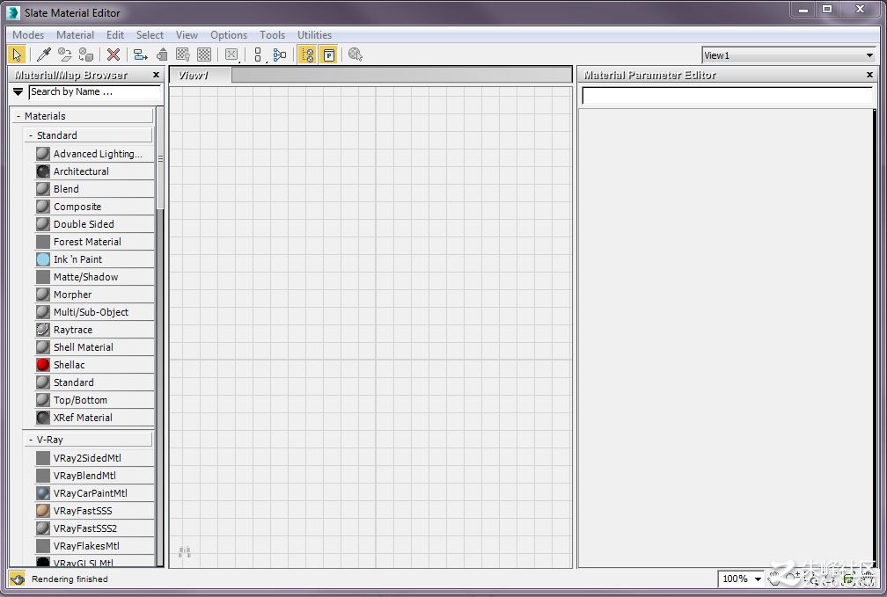The image size is (887, 597).
Task: Click Assign Material to Selection icon
Action: (x=86, y=55)
